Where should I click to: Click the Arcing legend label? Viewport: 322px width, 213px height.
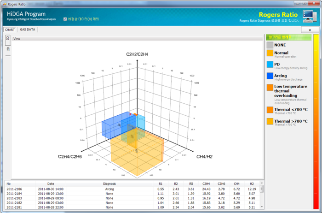point(280,76)
